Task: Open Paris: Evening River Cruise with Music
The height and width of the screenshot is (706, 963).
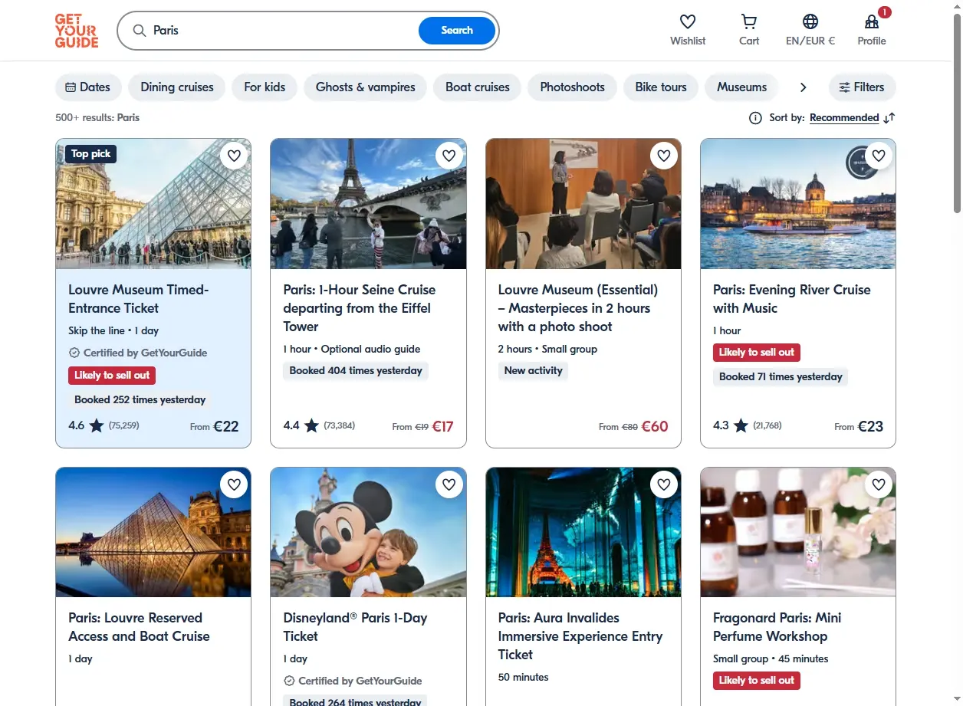Action: [x=792, y=299]
